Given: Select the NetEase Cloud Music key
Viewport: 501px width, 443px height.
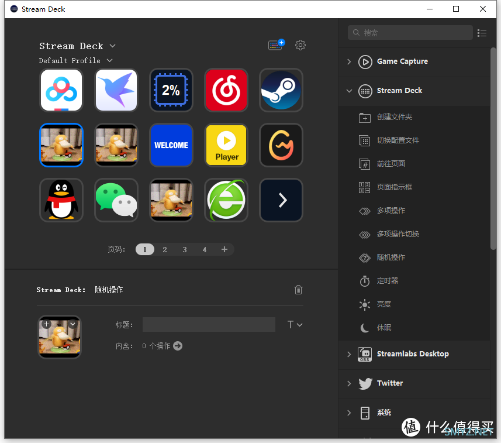Looking at the screenshot, I should (226, 90).
